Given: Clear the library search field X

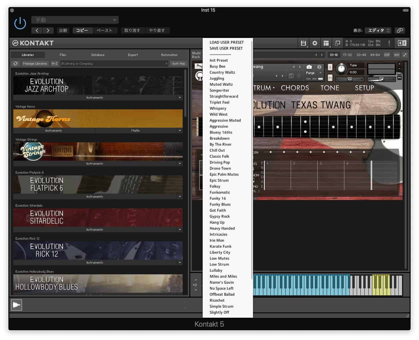Looking at the screenshot, I should coord(166,64).
